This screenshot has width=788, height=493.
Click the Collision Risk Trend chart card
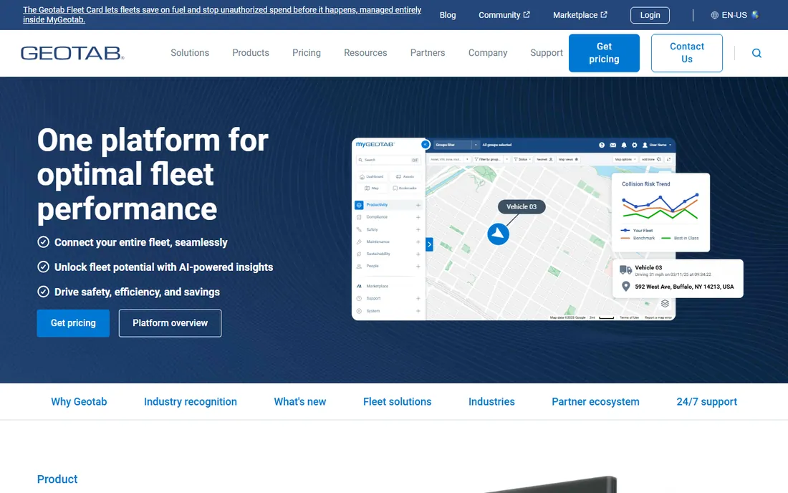click(x=660, y=213)
